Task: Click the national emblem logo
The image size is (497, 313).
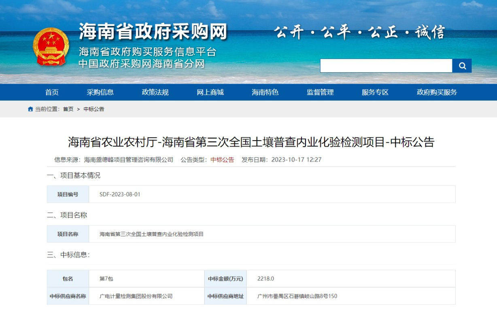Action: point(51,46)
